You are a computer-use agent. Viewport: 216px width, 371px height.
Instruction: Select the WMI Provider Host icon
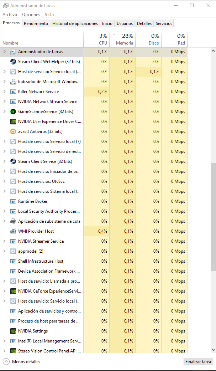(x=13, y=231)
